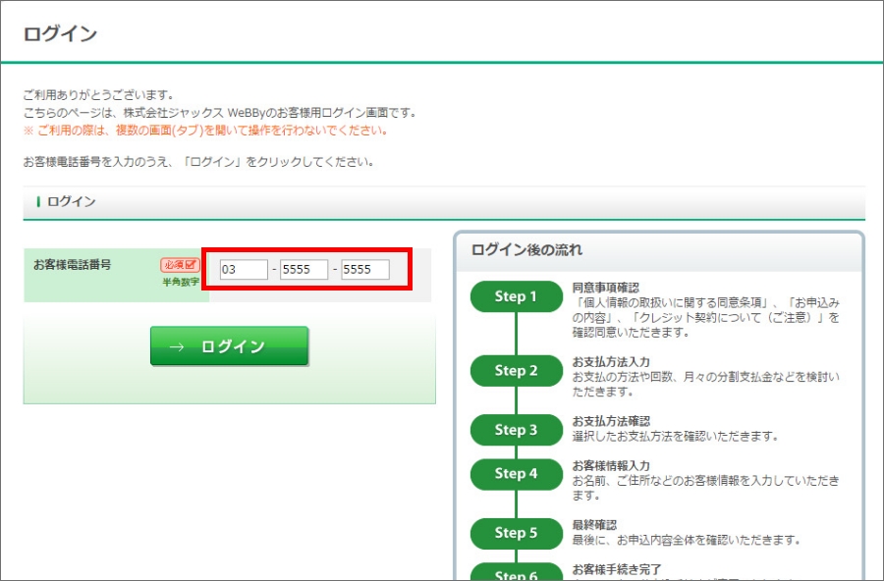Click the last phone number field
This screenshot has height=581, width=884.
click(x=365, y=269)
